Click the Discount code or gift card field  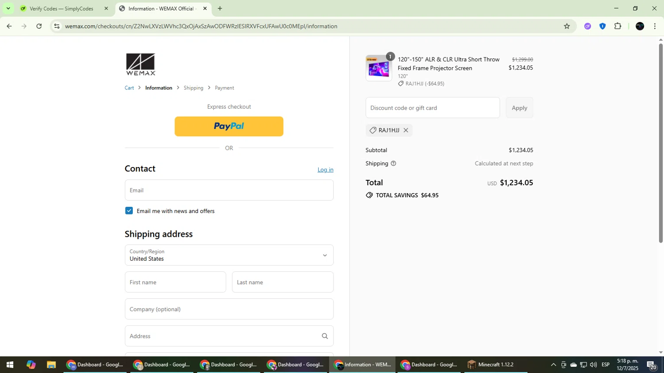[432, 108]
